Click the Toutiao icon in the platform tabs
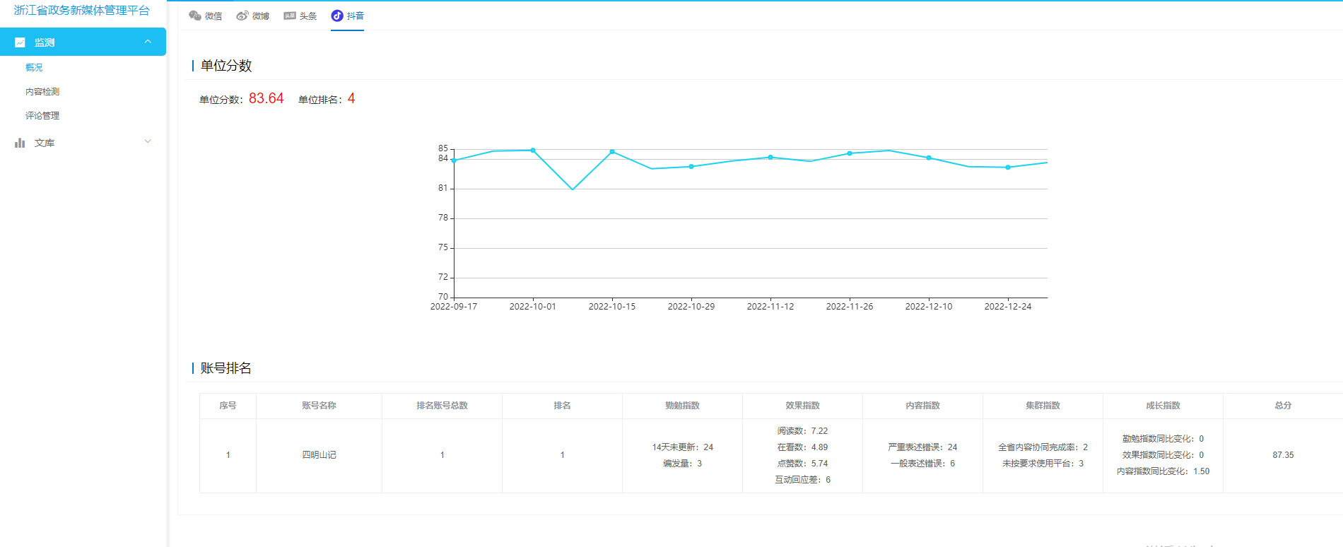The width and height of the screenshot is (1343, 547). coord(290,16)
